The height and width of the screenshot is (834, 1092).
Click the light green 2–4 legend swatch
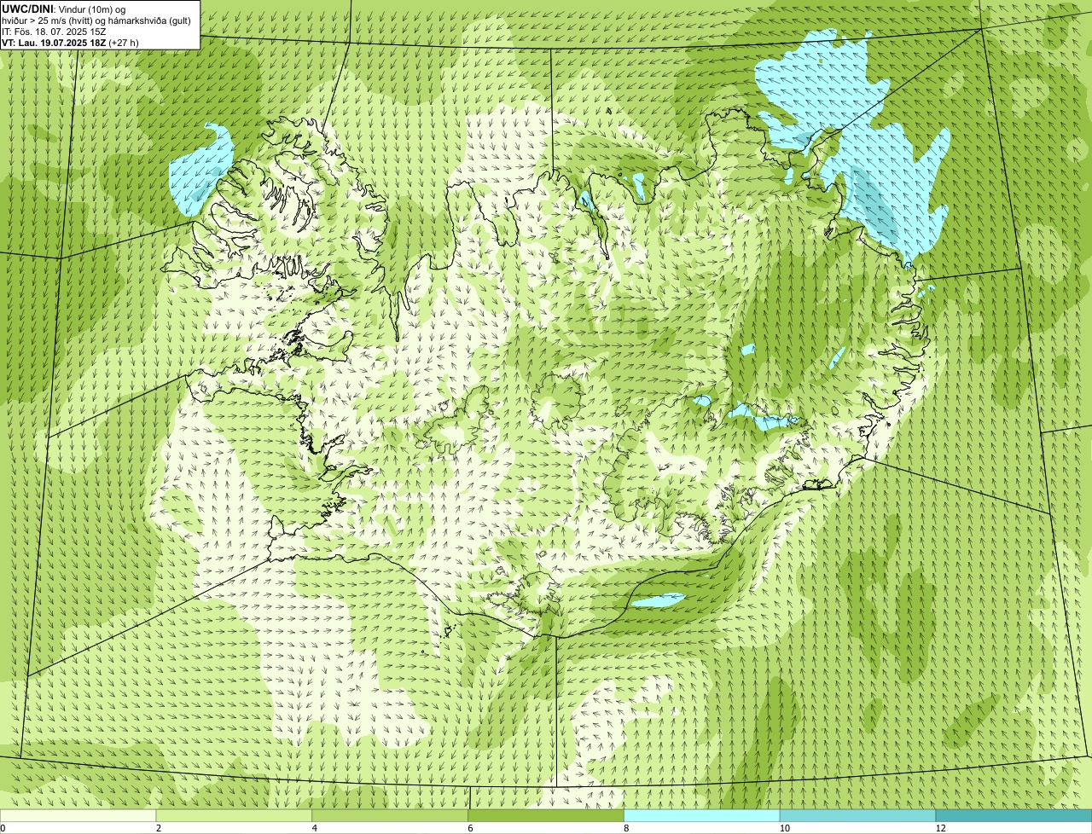point(234,815)
